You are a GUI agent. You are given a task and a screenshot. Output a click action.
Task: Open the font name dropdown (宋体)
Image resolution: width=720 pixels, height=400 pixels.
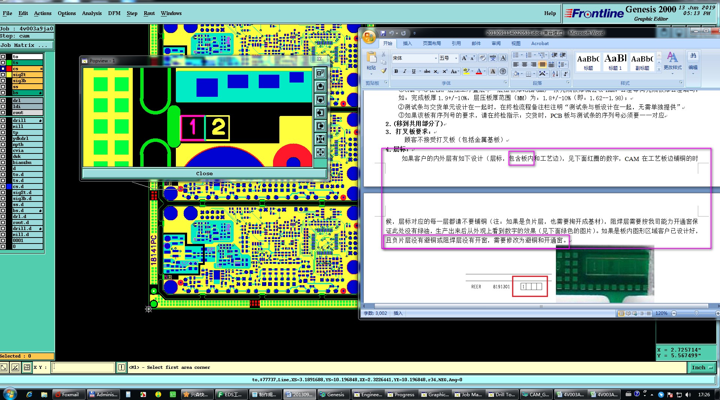click(x=436, y=58)
